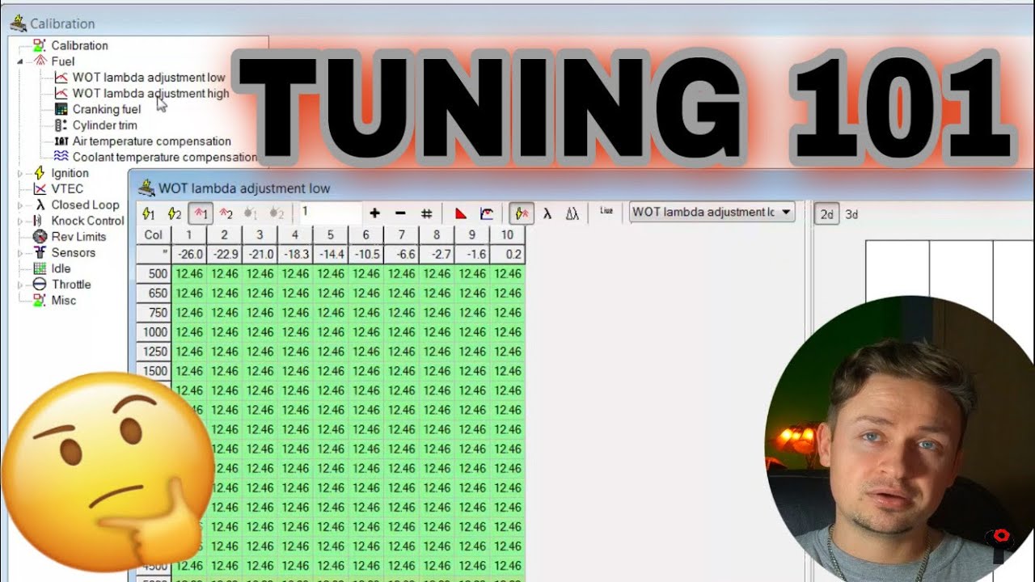
Task: Open the Cylinder trim item
Action: click(x=105, y=125)
